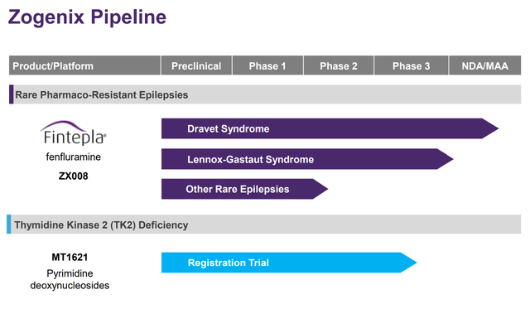Click the ZX008 product code

(x=74, y=176)
